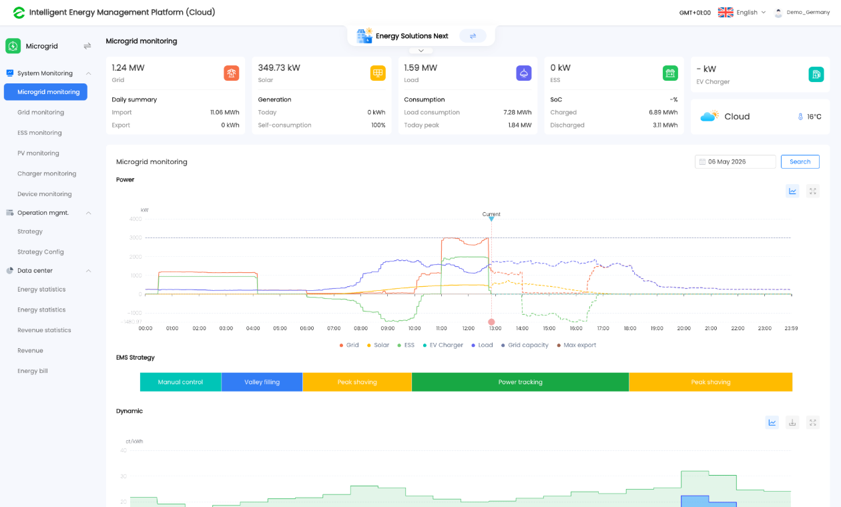
Task: Click the Operation mgmt. section icon
Action: 10,213
